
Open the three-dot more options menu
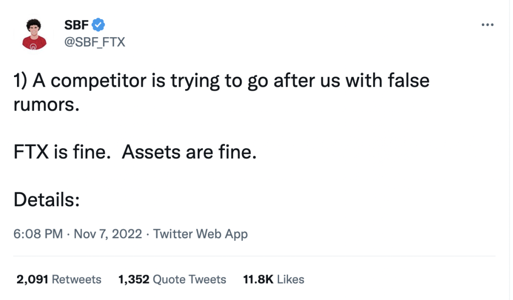click(487, 25)
